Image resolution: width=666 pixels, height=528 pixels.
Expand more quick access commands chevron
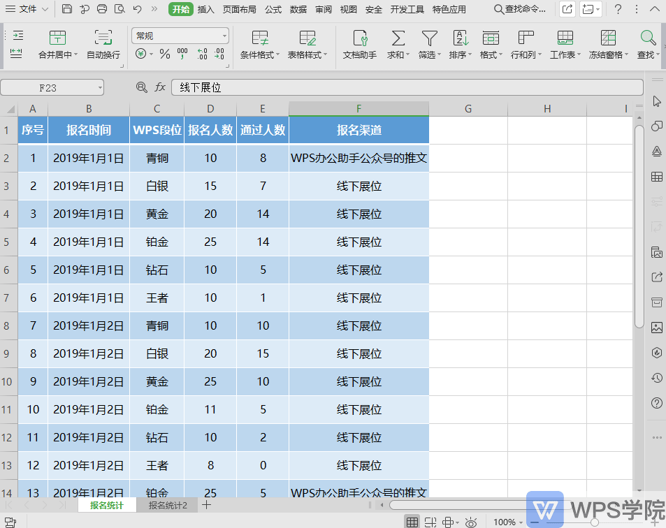[x=154, y=9]
